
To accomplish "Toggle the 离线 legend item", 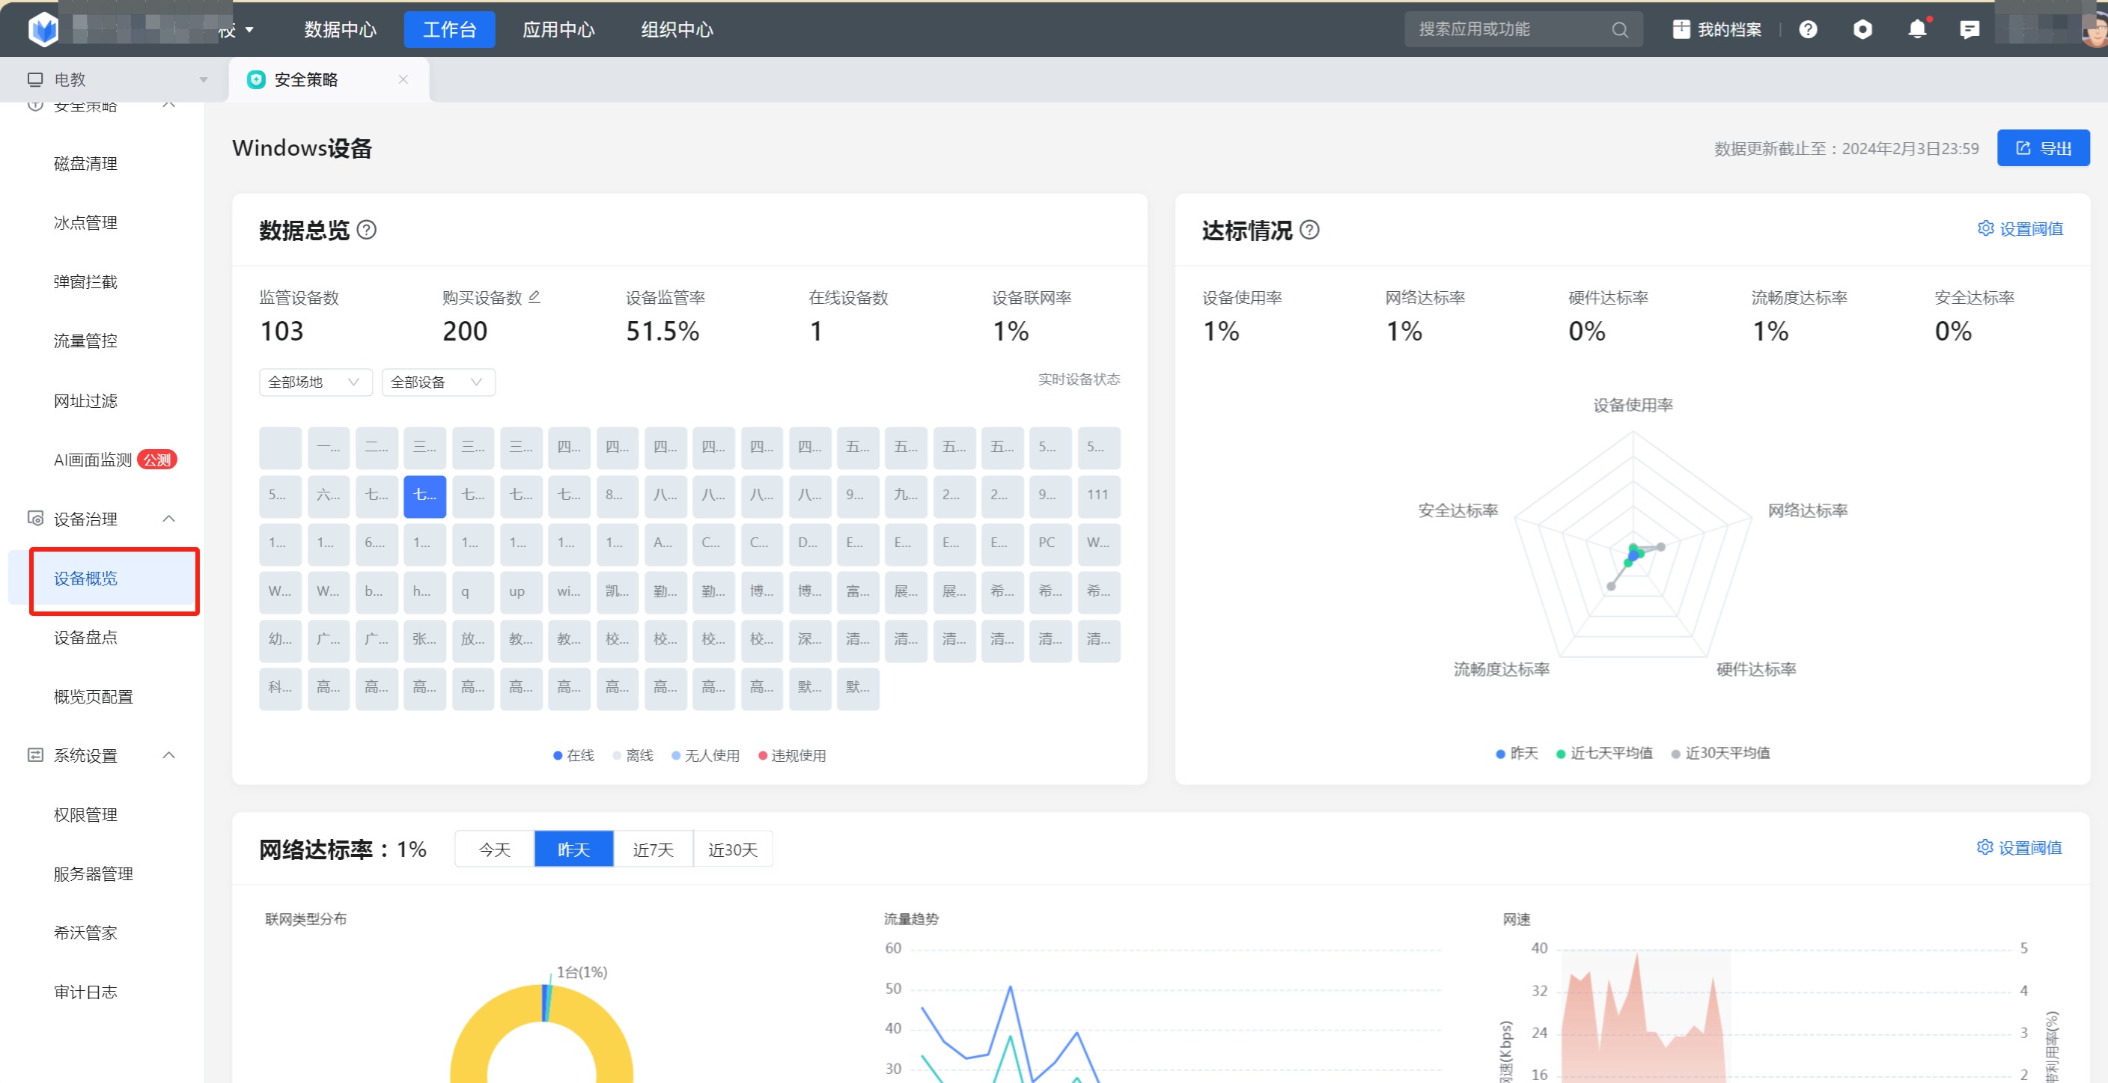I will coord(633,755).
